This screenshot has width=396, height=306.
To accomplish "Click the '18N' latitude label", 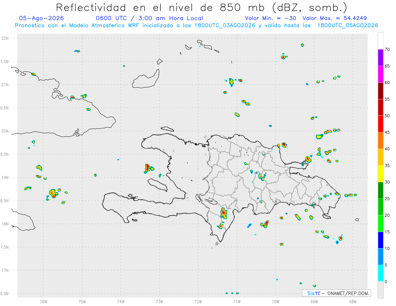I will [5, 224].
